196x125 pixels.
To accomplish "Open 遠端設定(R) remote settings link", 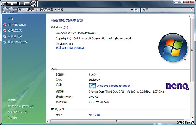I will coord(15,31).
